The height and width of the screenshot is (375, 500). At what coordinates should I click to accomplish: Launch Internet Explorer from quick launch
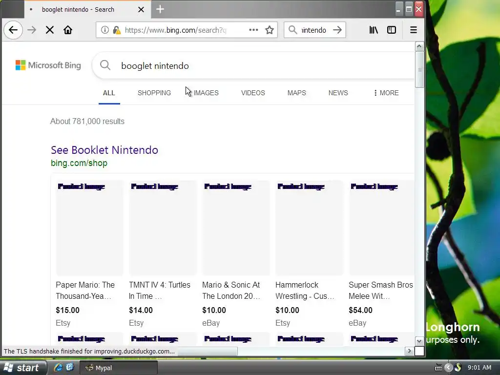point(58,367)
